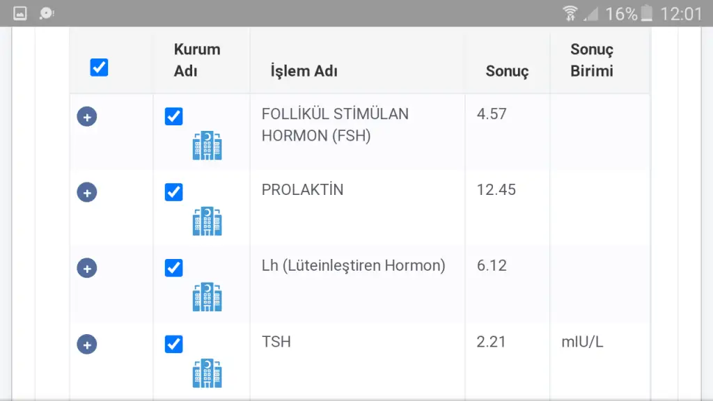Viewport: 713px width, 401px height.
Task: Tap the image notification icon in status bar
Action: click(x=20, y=13)
